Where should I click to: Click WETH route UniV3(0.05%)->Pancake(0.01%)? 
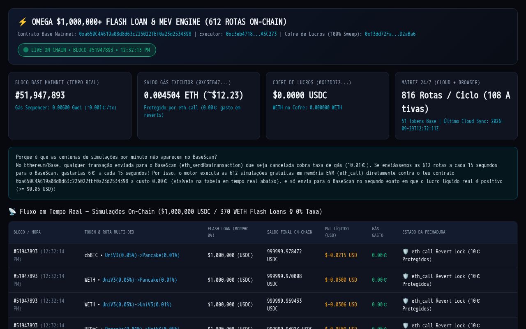pos(140,280)
